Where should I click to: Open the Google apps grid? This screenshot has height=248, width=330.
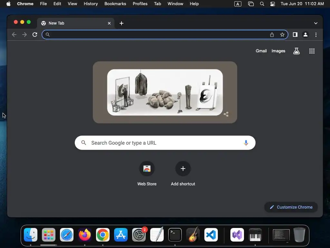[x=312, y=51]
